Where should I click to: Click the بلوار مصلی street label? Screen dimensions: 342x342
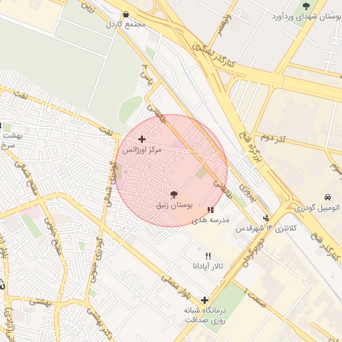176,287
